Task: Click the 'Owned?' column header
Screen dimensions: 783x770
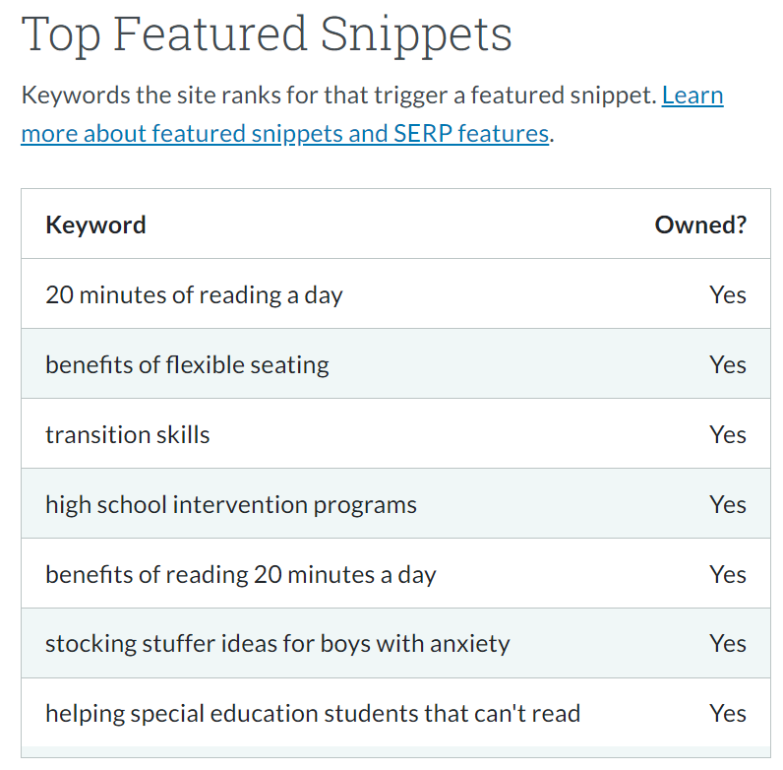Action: click(x=700, y=225)
